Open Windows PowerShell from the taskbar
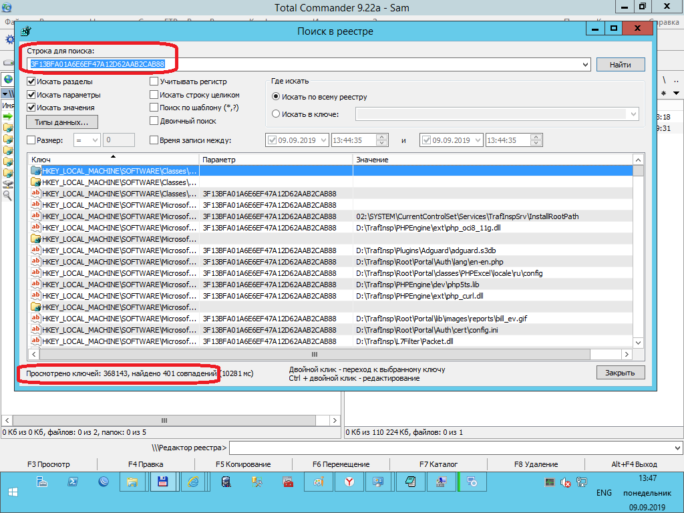The height and width of the screenshot is (513, 684). 72,482
